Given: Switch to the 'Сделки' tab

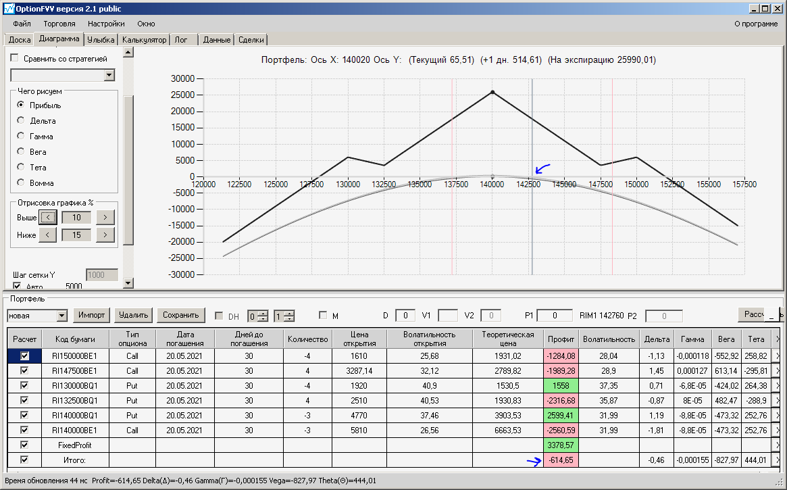Looking at the screenshot, I should (251, 40).
